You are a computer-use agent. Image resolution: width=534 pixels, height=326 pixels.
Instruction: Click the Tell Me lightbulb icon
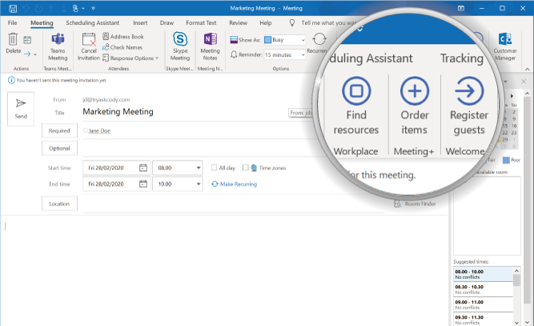click(292, 23)
